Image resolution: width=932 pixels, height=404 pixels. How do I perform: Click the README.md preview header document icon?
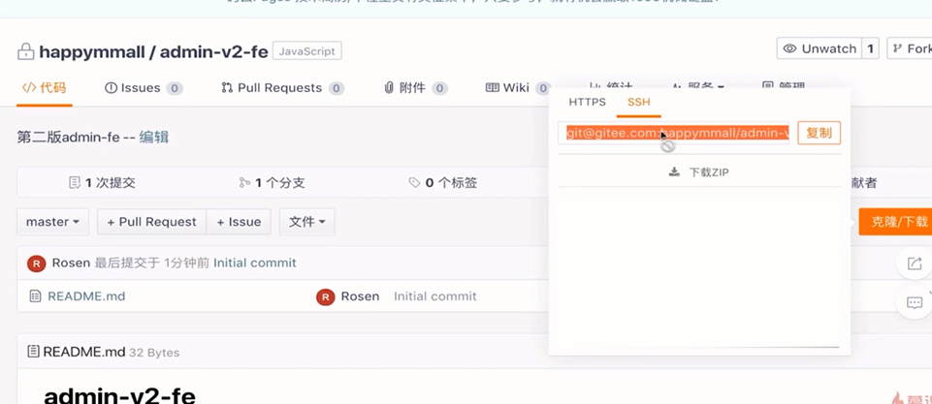[x=34, y=352]
